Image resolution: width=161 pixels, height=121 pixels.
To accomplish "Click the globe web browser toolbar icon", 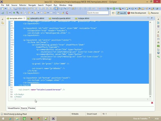I will [157, 9].
